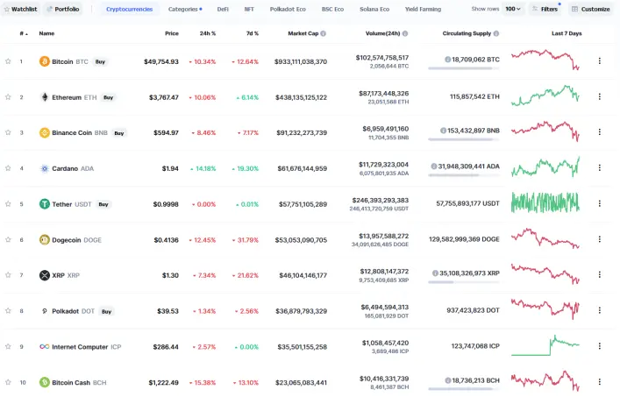Click Bitcoin last 7 days sparkline chart
The image size is (620, 397).
click(545, 60)
